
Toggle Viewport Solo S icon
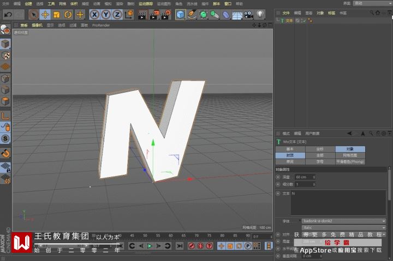(5, 138)
